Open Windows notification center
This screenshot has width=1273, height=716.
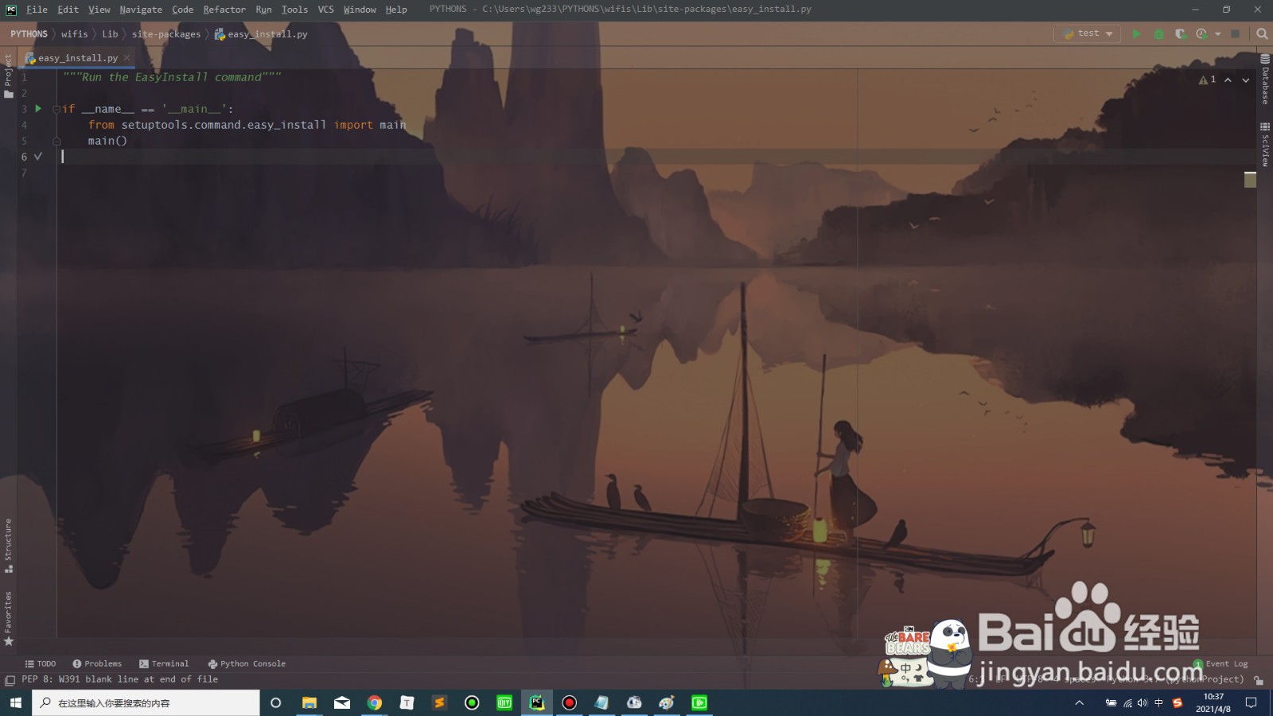pyautogui.click(x=1251, y=702)
